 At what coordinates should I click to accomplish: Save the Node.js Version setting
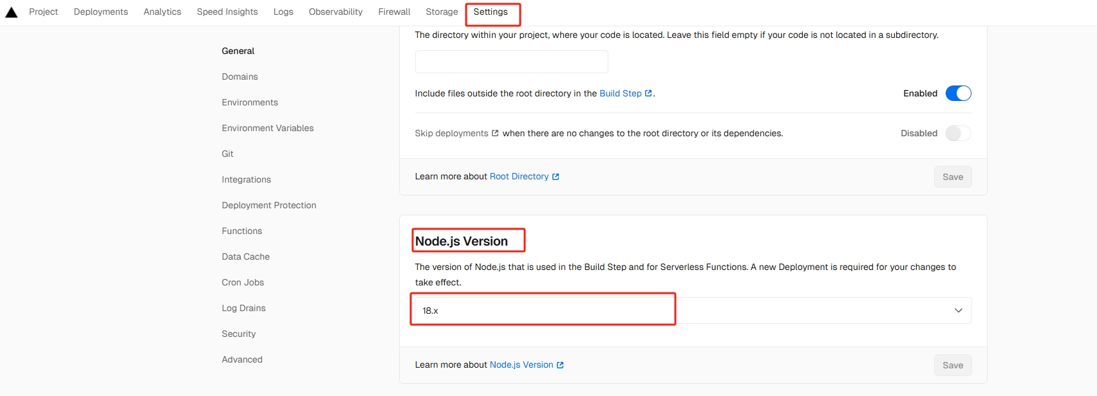[x=952, y=365]
